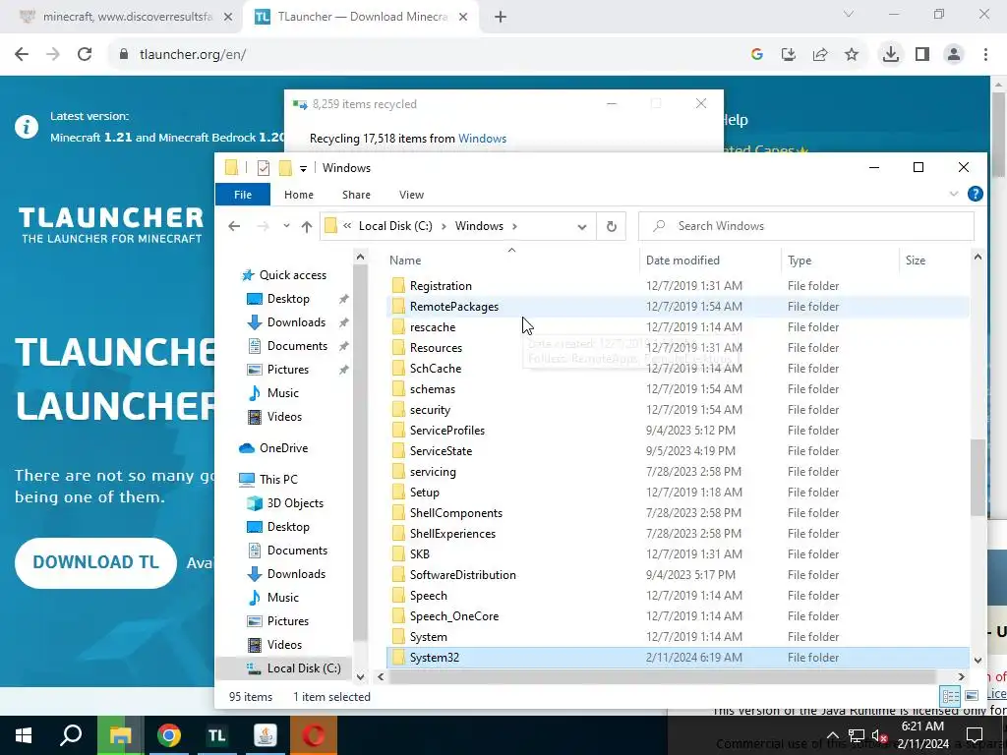This screenshot has height=755, width=1007.
Task: Refresh the Windows folder view
Action: [x=612, y=227]
